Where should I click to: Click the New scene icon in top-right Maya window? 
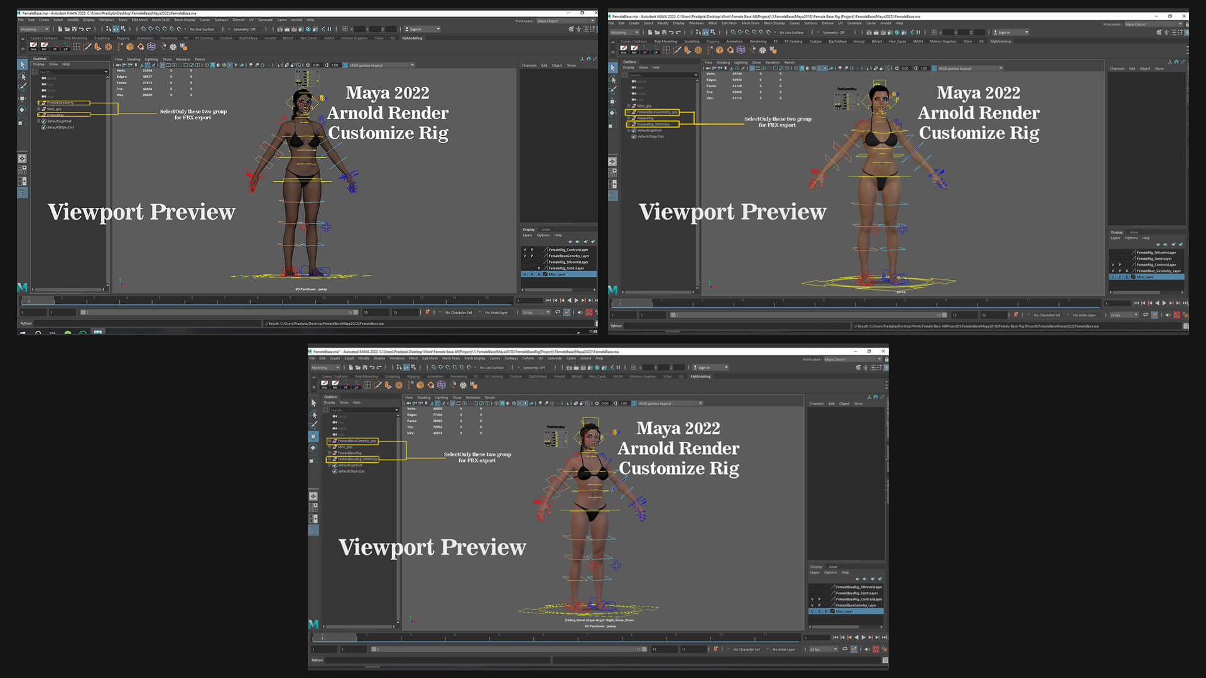tap(649, 32)
